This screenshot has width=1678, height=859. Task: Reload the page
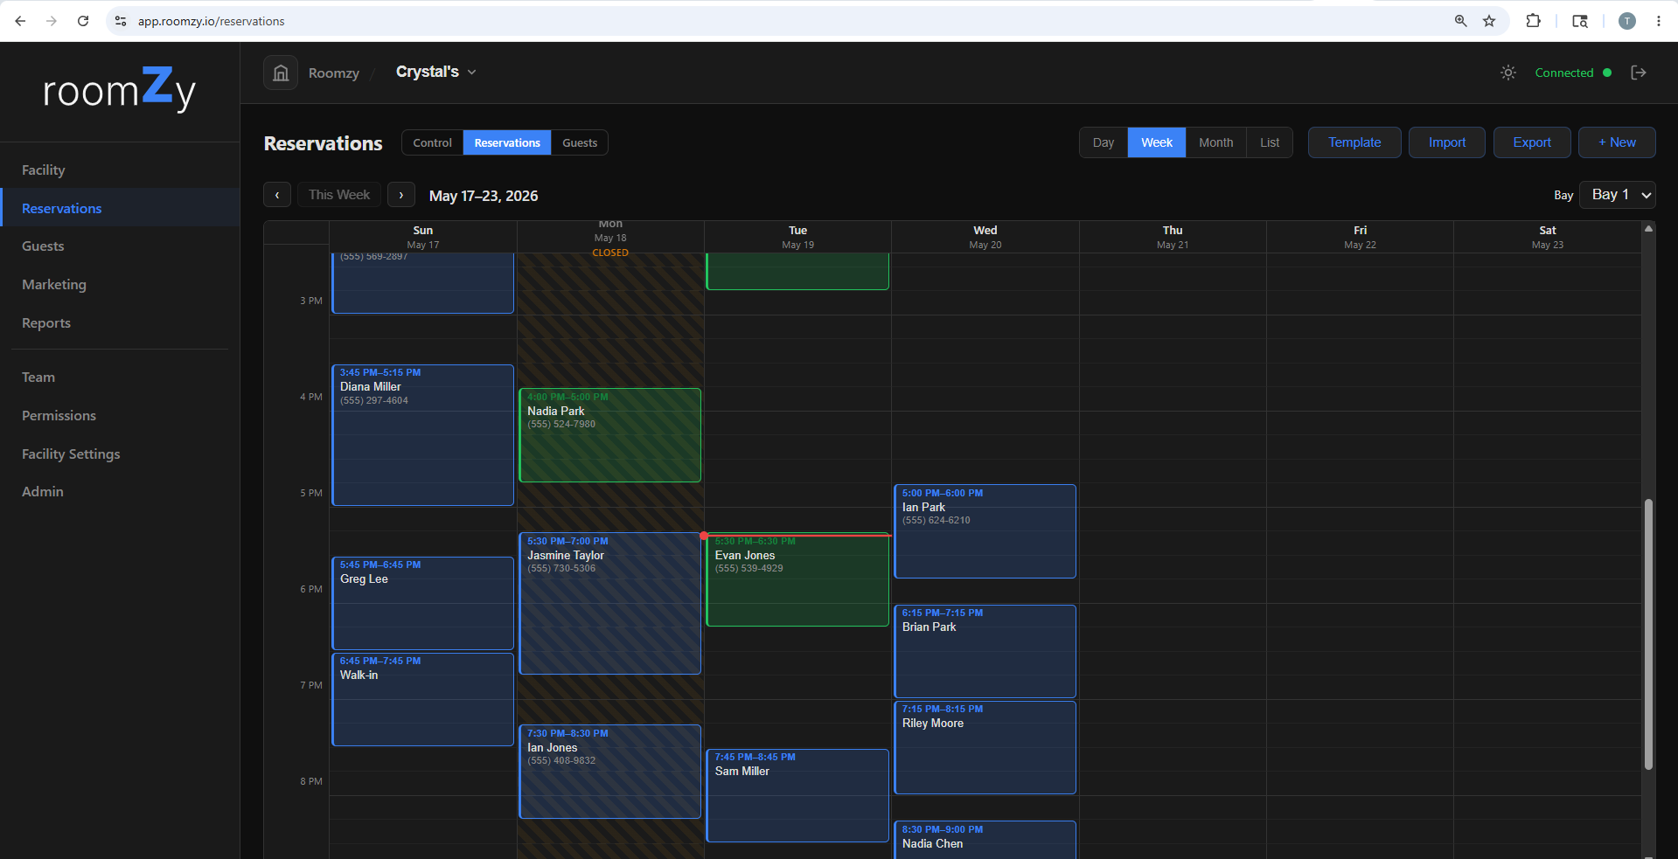[x=83, y=21]
